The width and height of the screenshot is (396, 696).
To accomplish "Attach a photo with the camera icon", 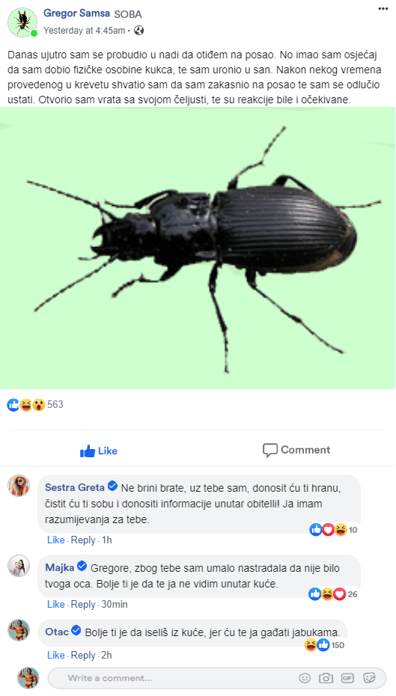I will pos(326,678).
